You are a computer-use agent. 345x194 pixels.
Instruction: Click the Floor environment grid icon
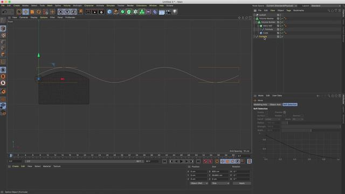tap(162, 12)
